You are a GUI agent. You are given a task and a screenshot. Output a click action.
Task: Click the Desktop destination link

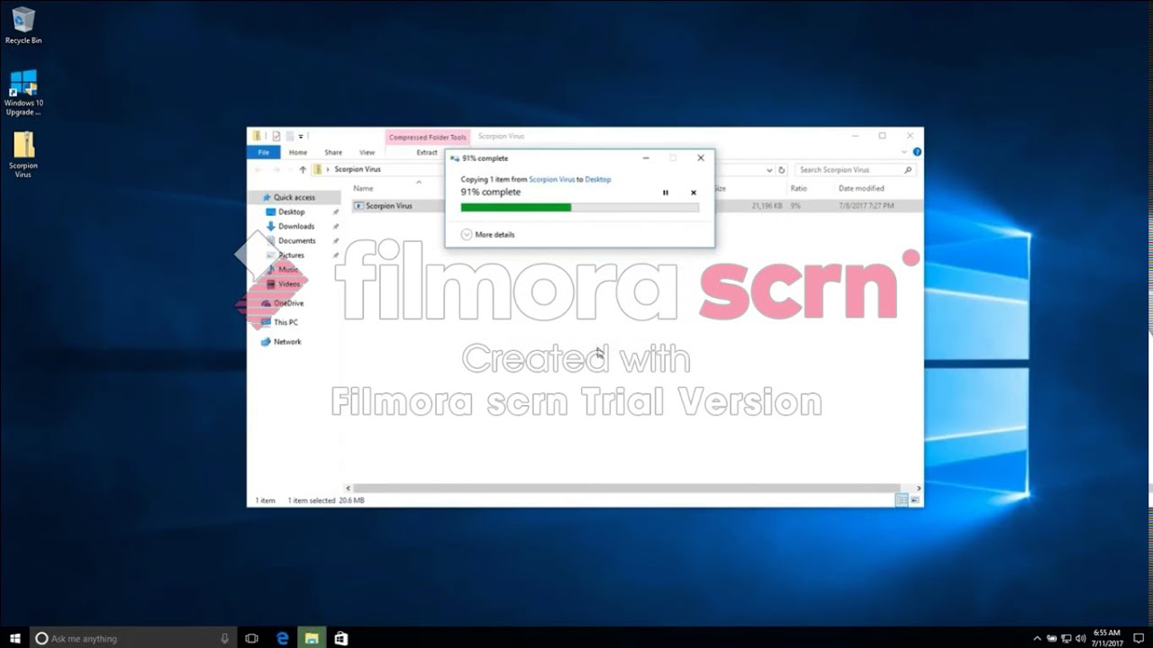click(x=598, y=179)
